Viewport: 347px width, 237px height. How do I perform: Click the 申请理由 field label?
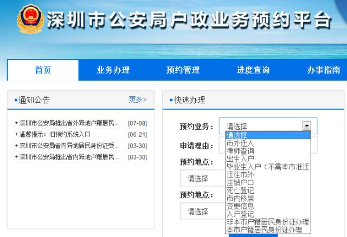point(196,146)
